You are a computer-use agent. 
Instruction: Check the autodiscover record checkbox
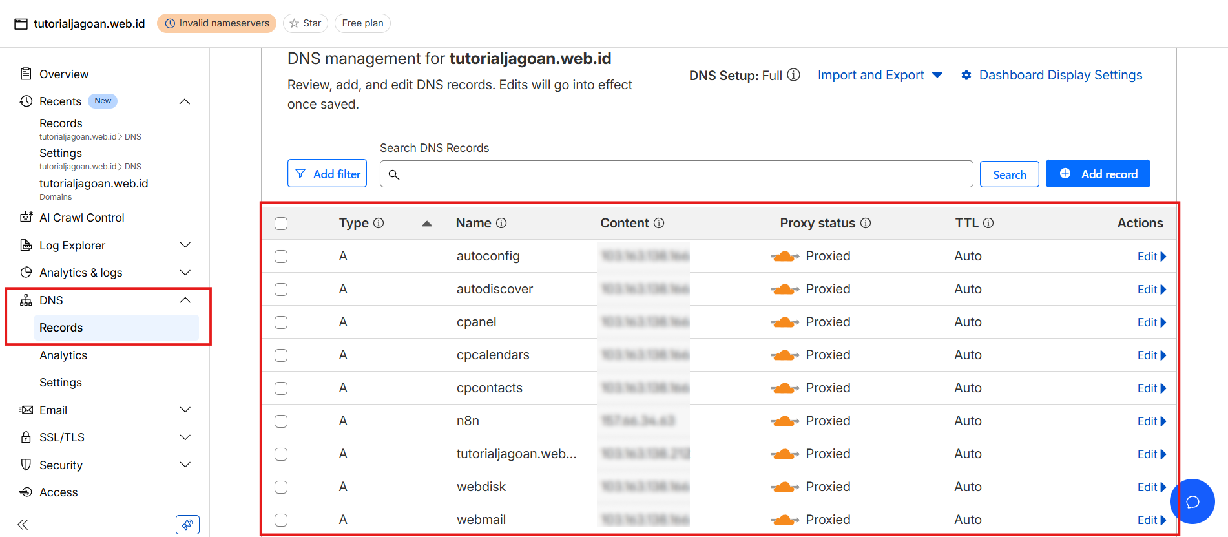[281, 290]
